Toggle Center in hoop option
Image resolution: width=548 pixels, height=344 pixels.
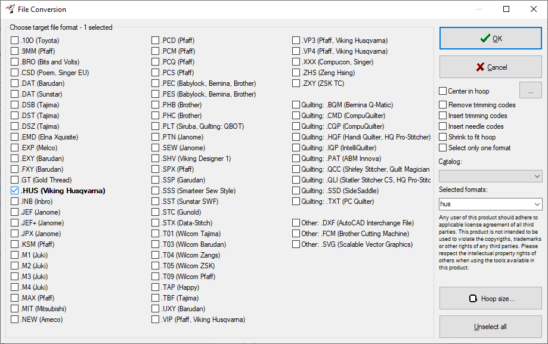(443, 91)
